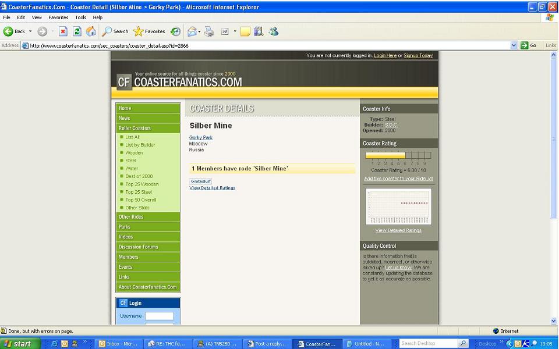Image resolution: width=559 pixels, height=349 pixels.
Task: Expand the address bar dropdown arrow
Action: click(514, 45)
